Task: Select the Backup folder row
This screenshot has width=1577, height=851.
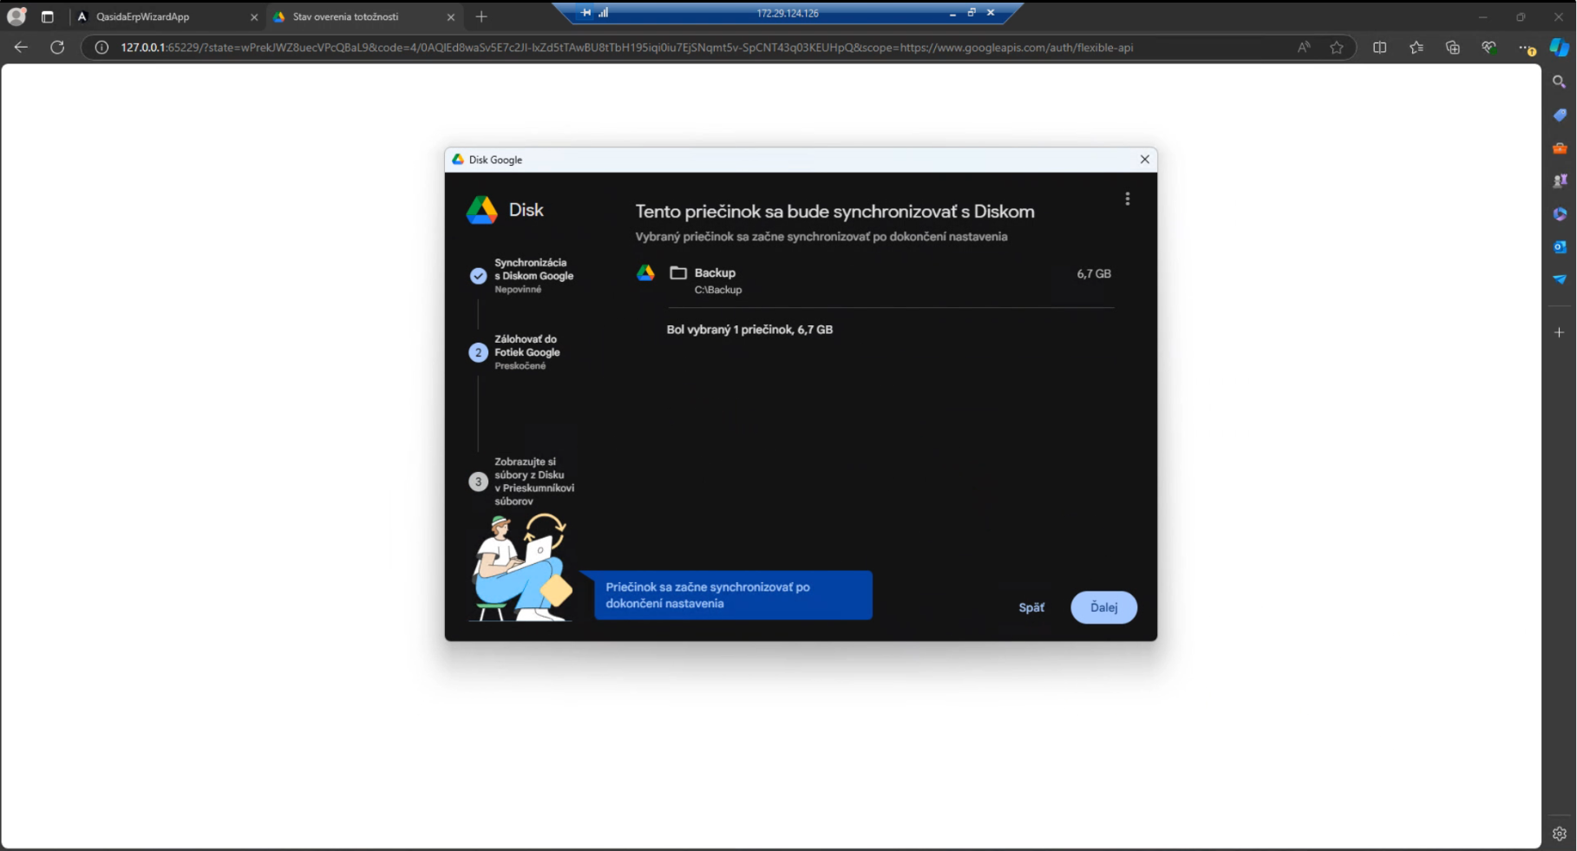Action: coord(874,281)
